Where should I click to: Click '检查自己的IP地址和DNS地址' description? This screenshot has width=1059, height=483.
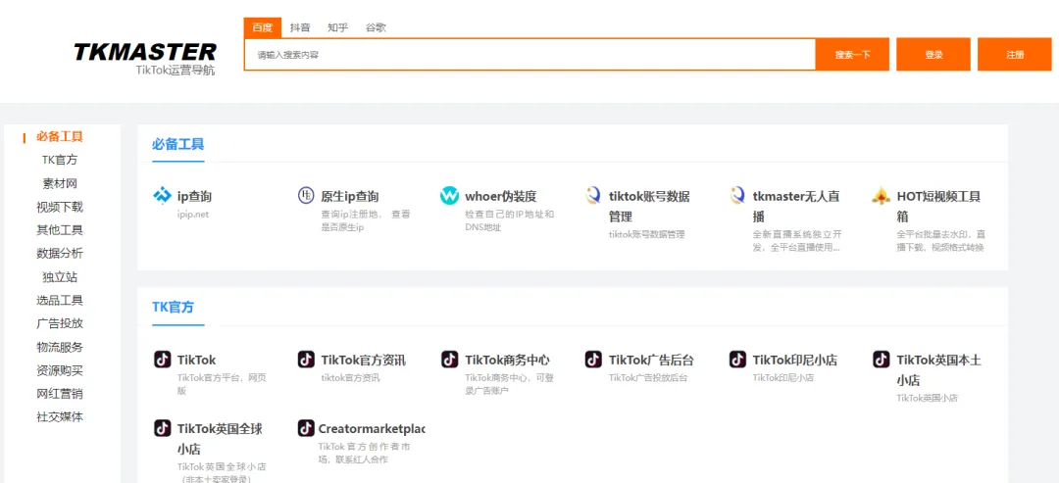click(x=510, y=220)
